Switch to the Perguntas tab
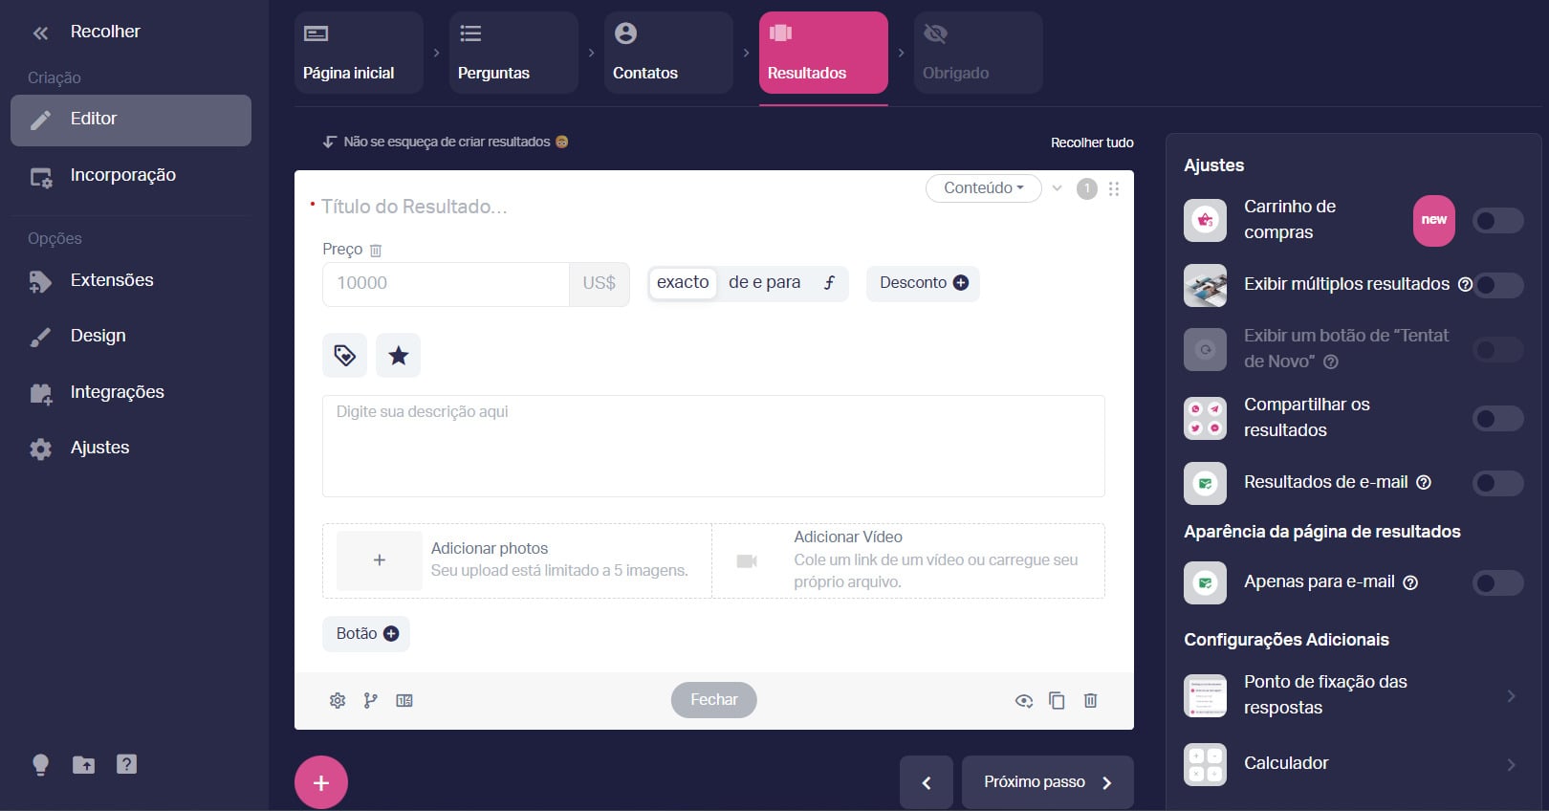The width and height of the screenshot is (1549, 811). 513,53
